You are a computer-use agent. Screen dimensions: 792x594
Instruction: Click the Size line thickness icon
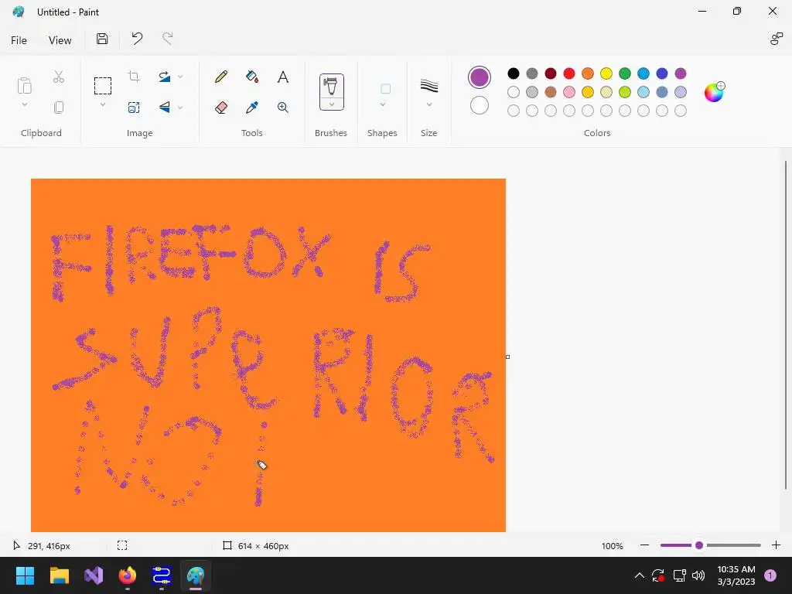click(428, 85)
